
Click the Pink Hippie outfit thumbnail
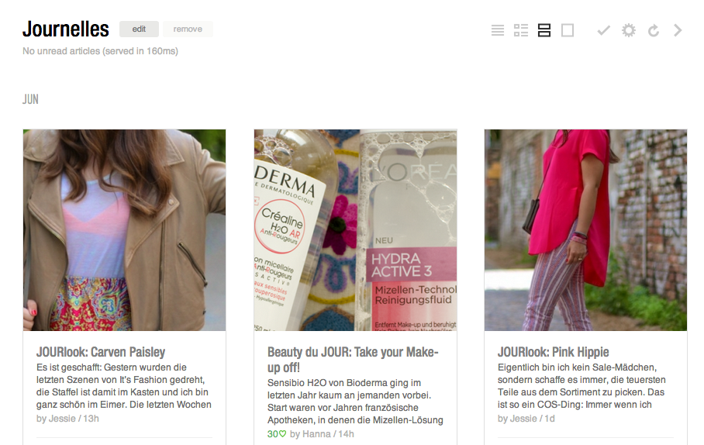[x=585, y=230]
